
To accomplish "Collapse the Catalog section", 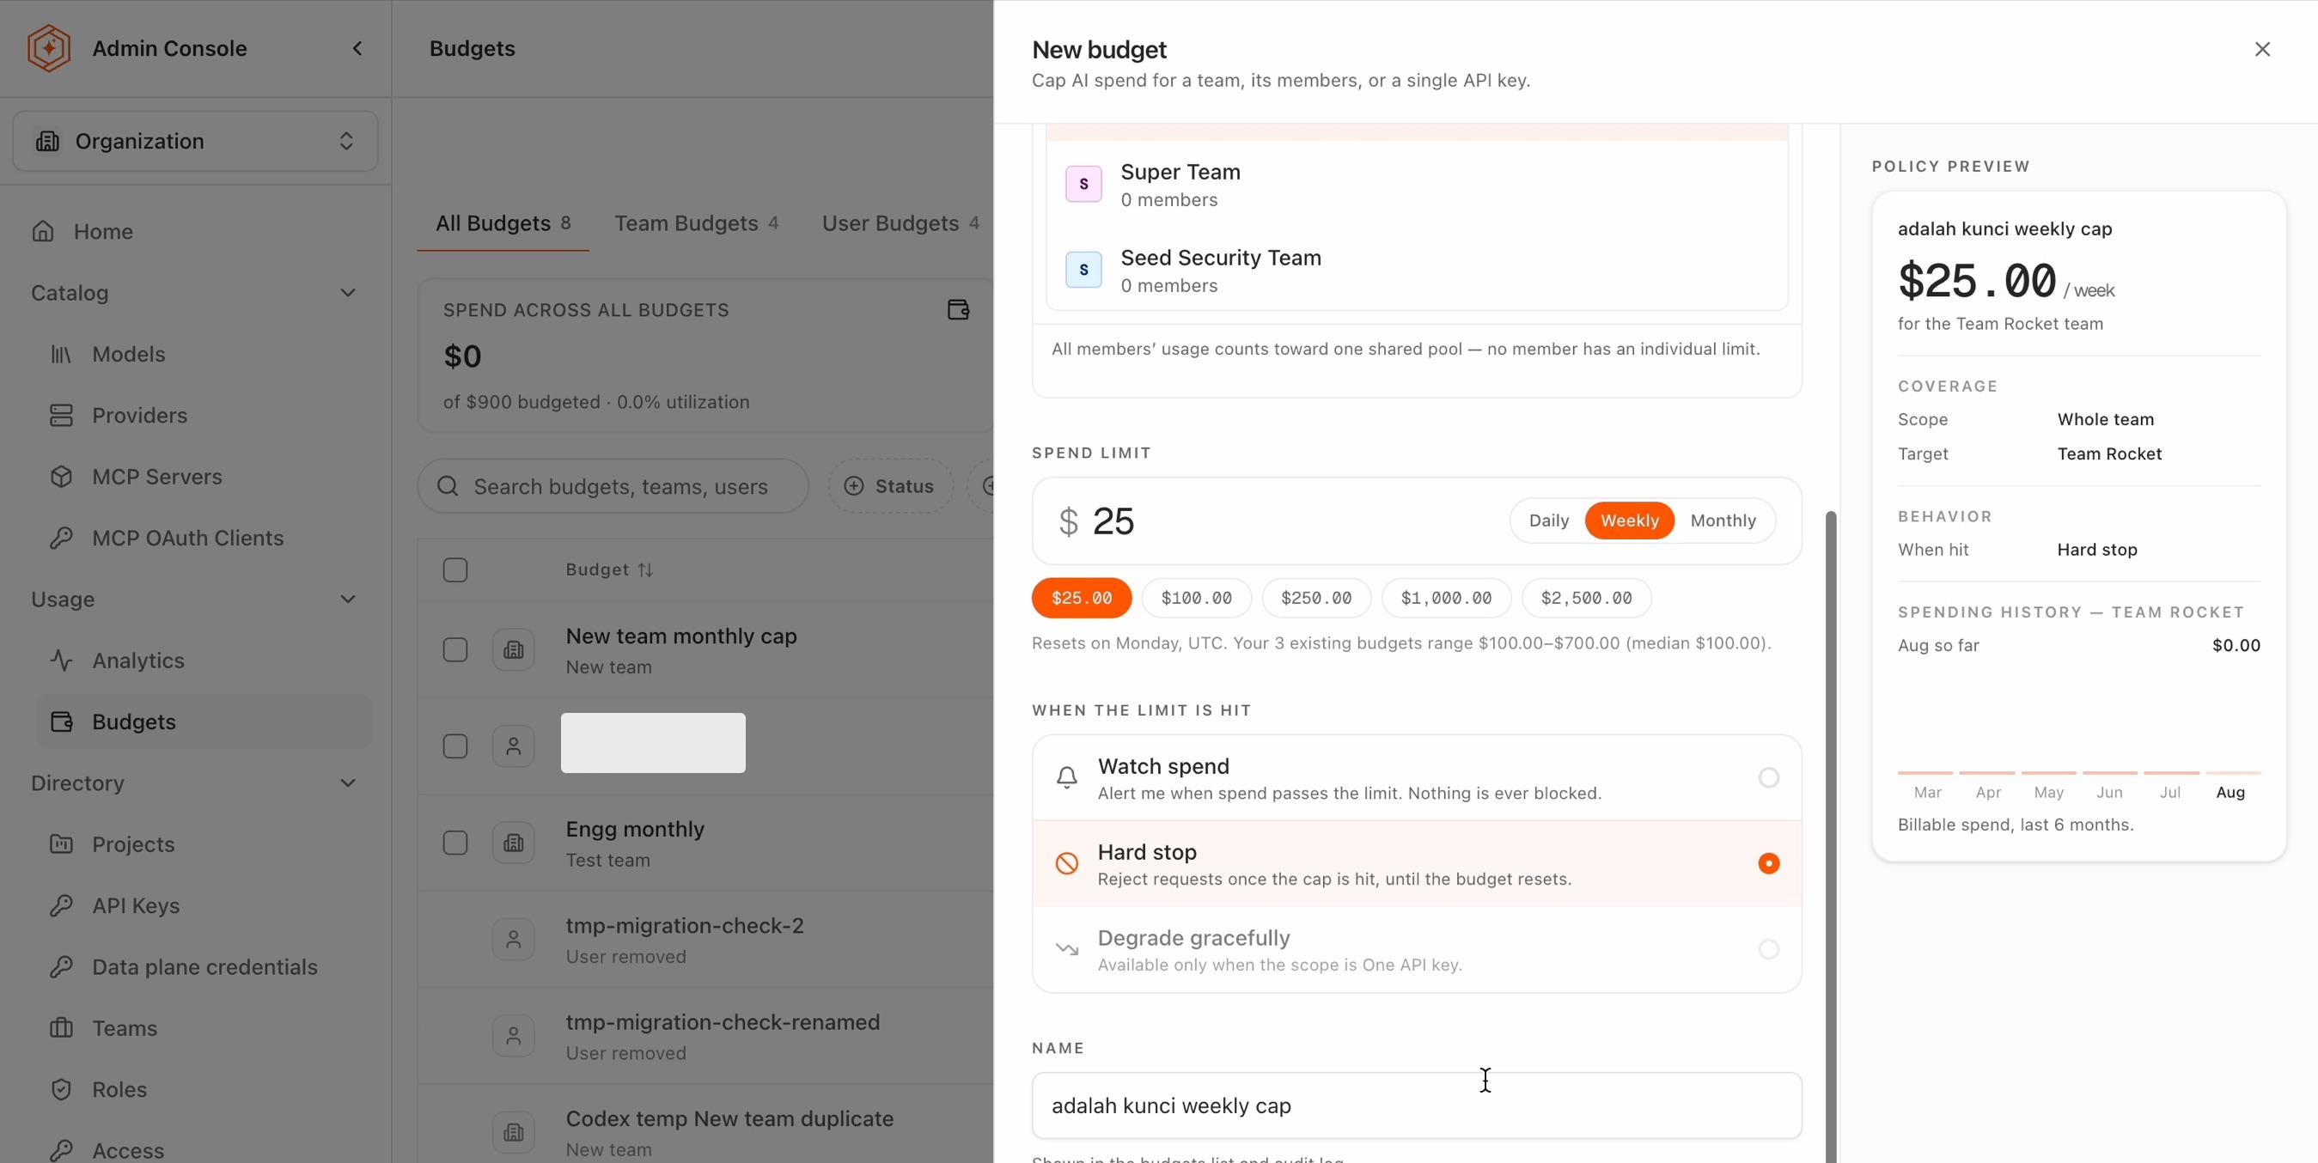I will click(x=347, y=292).
